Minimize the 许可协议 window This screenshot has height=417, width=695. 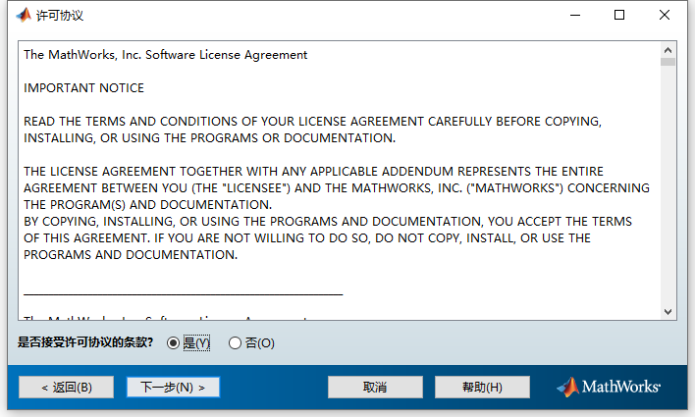575,15
